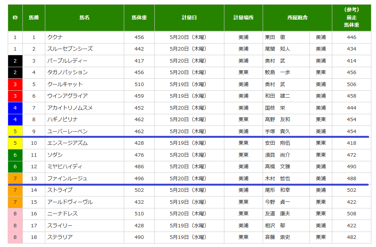Click previous weight 482 for ステラリア
Image resolution: width=376 pixels, height=247 pixels.
(352, 237)
